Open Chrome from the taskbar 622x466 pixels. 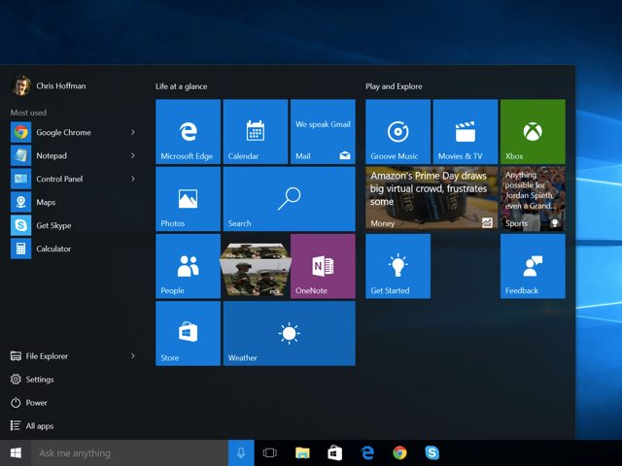[x=399, y=453]
